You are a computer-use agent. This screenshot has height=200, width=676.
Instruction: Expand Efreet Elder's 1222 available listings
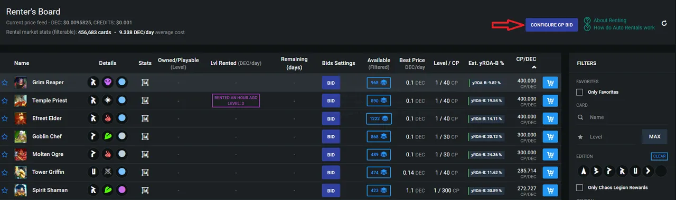coord(379,118)
